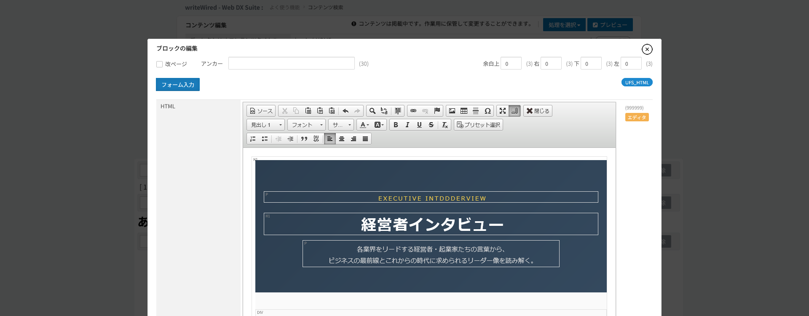The image size is (809, 316).
Task: Select justify alignment
Action: point(365,139)
